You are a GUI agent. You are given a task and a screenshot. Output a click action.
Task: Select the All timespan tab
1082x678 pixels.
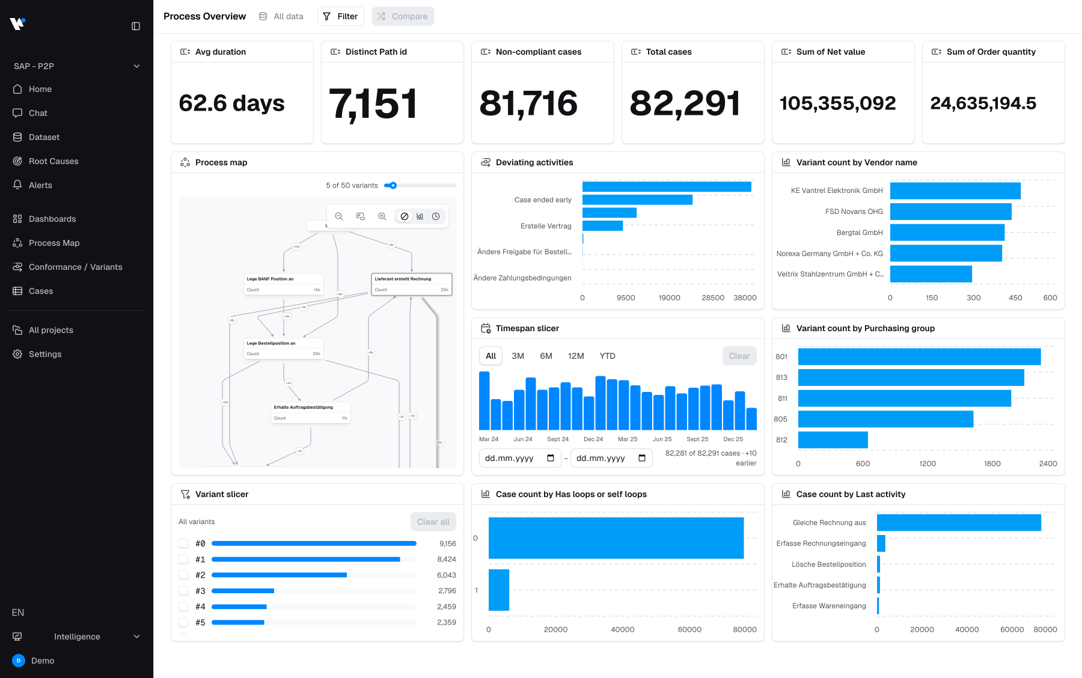click(x=491, y=356)
